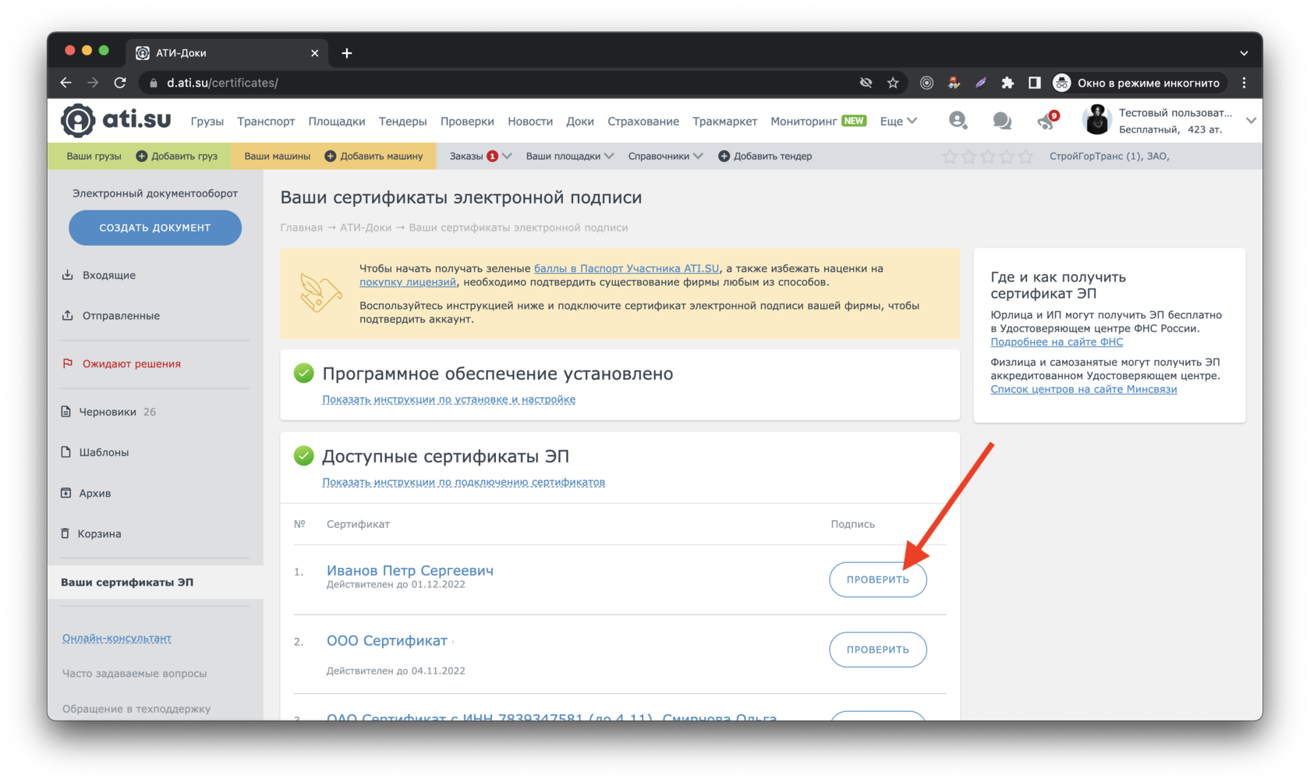
Task: Close the АТИ-Доки browser tab
Action: (x=314, y=53)
